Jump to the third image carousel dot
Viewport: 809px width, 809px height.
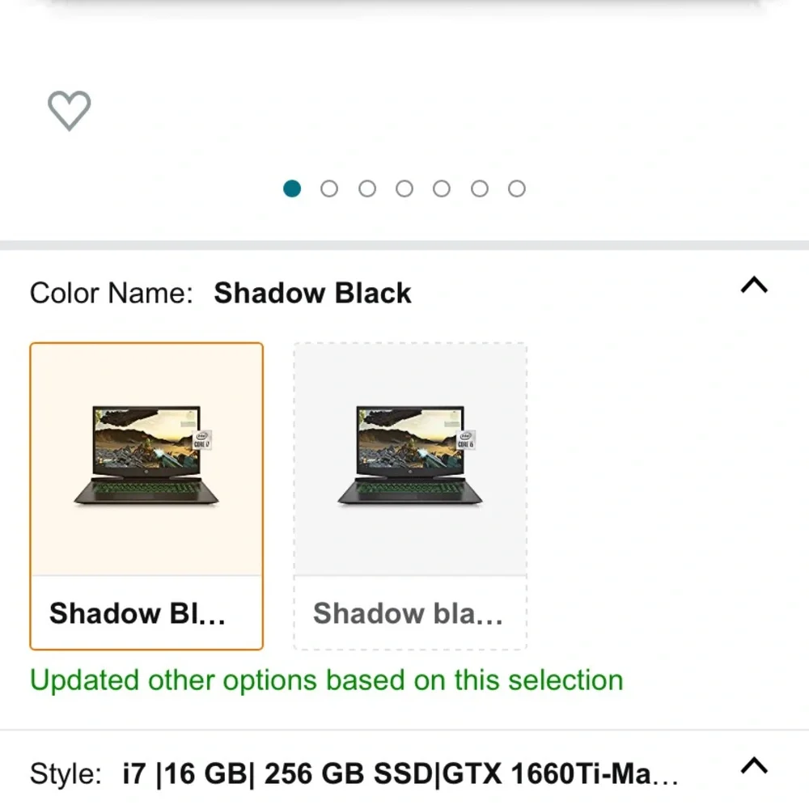click(366, 188)
